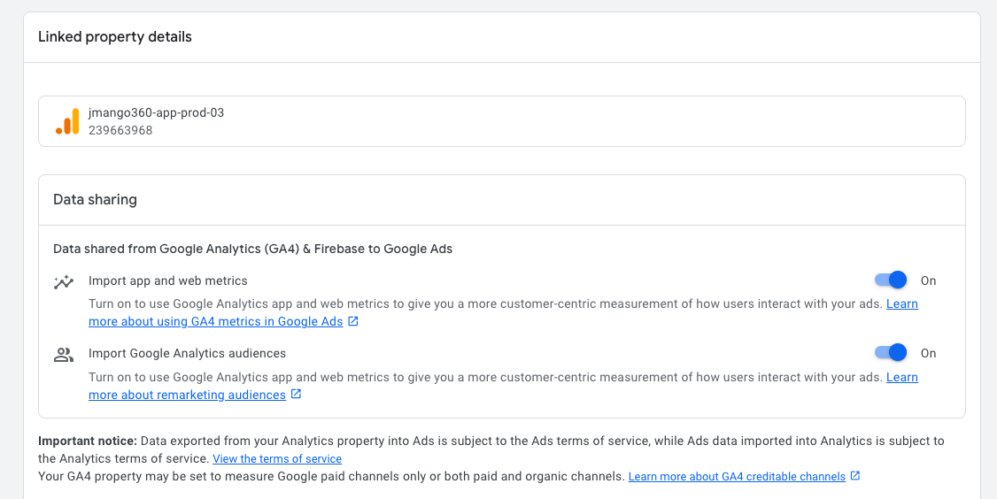This screenshot has height=499, width=997.
Task: Open the remarketing audiences help link
Action: (187, 395)
